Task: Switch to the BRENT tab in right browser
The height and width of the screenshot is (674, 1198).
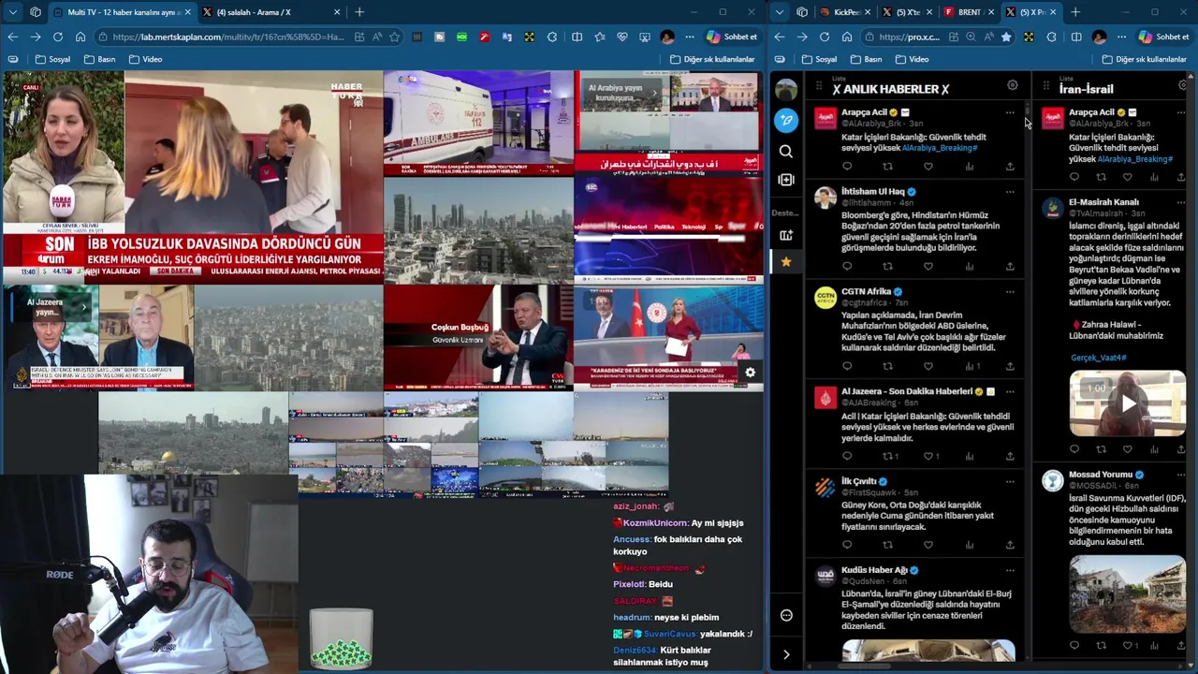Action: [967, 12]
